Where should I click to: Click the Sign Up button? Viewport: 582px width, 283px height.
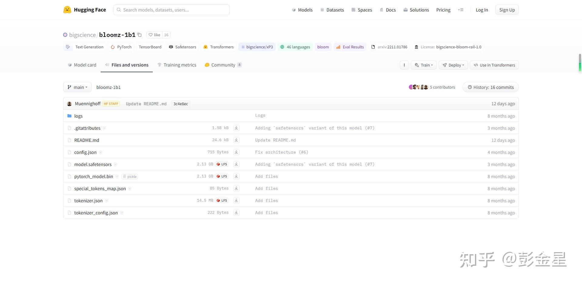click(507, 9)
